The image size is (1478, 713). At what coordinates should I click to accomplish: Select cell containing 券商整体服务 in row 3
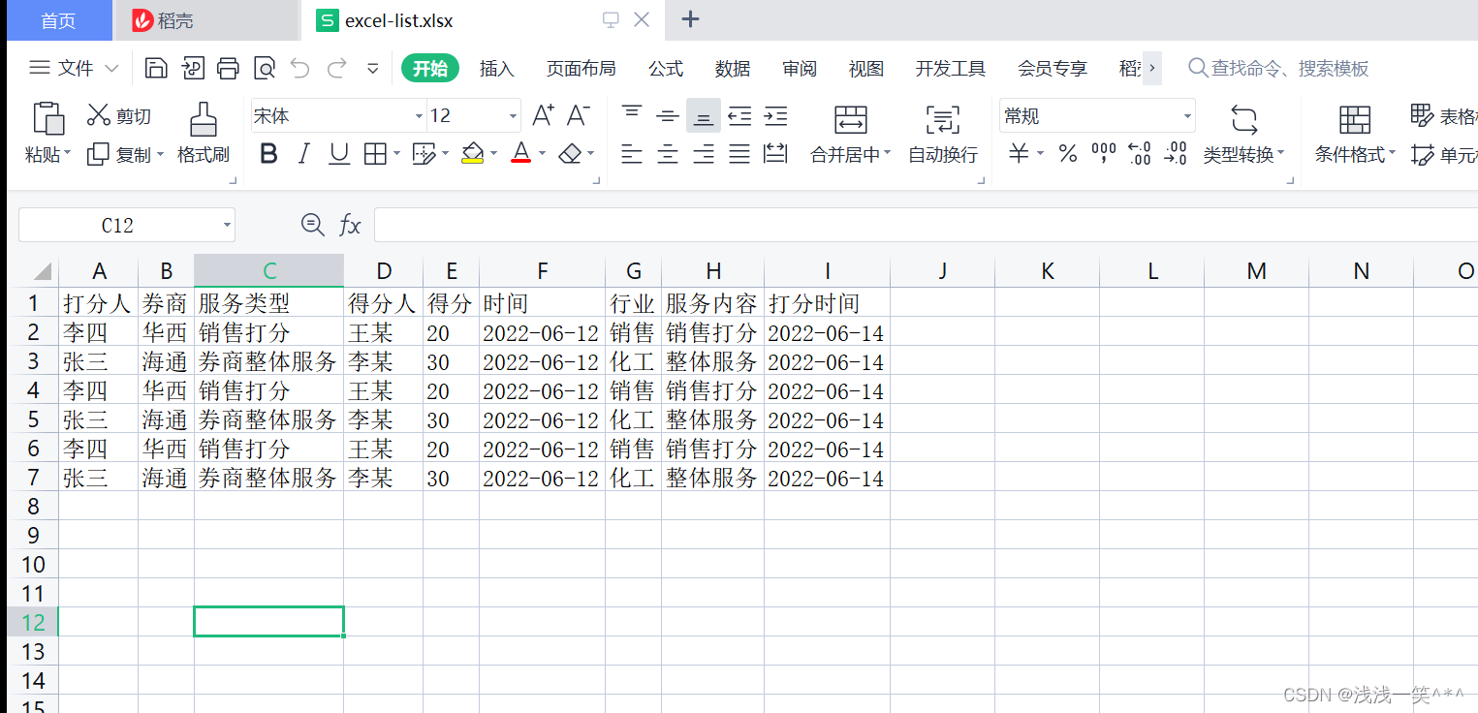coord(268,361)
